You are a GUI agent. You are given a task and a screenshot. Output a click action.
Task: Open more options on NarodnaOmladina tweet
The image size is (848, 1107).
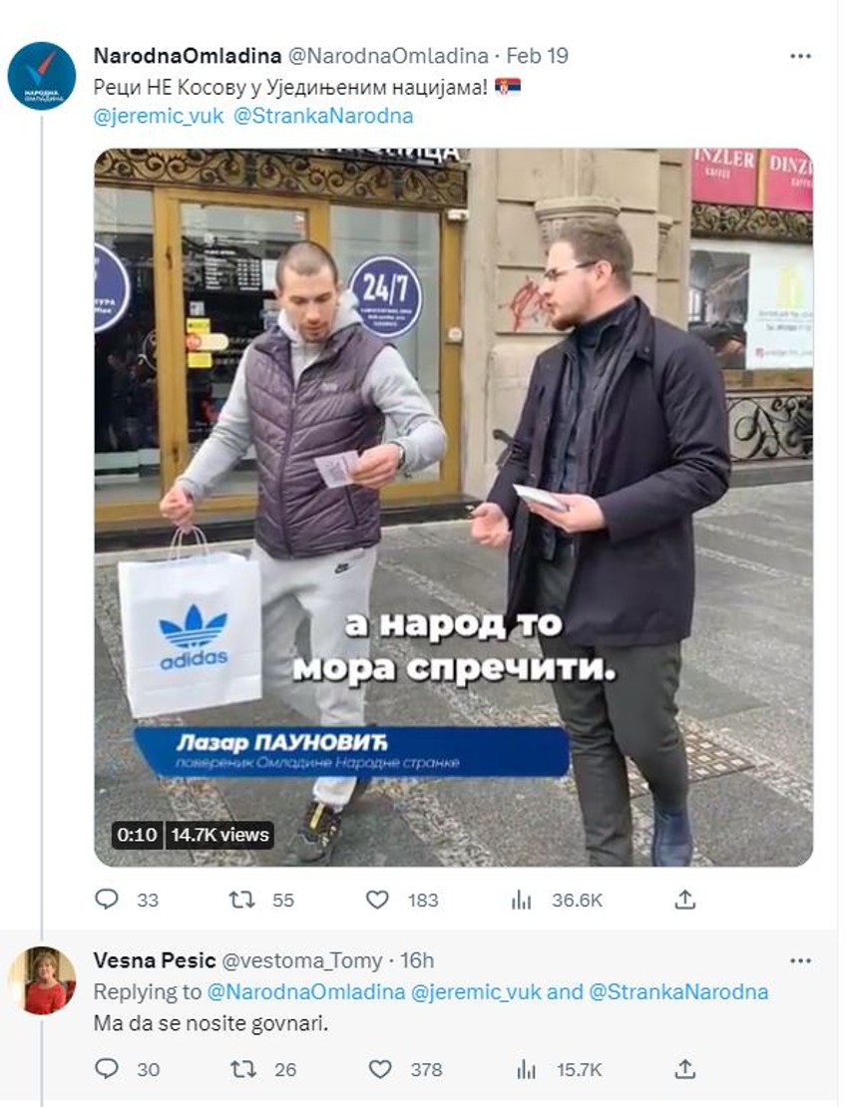pyautogui.click(x=800, y=57)
